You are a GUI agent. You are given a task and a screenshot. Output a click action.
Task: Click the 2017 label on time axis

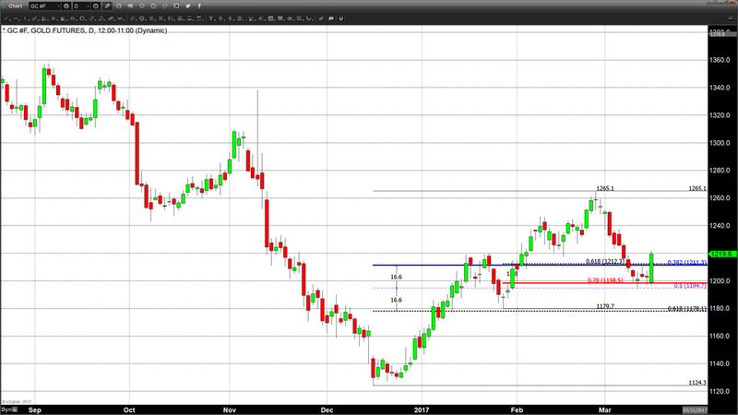[422, 409]
